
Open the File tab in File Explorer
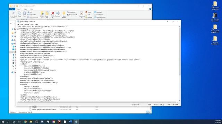click(12, 9)
